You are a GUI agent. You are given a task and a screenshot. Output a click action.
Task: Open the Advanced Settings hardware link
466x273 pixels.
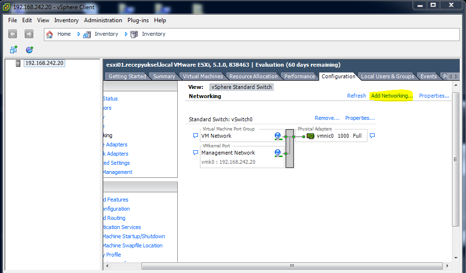pos(116,163)
